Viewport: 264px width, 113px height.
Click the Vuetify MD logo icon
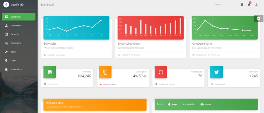click(x=6, y=5)
